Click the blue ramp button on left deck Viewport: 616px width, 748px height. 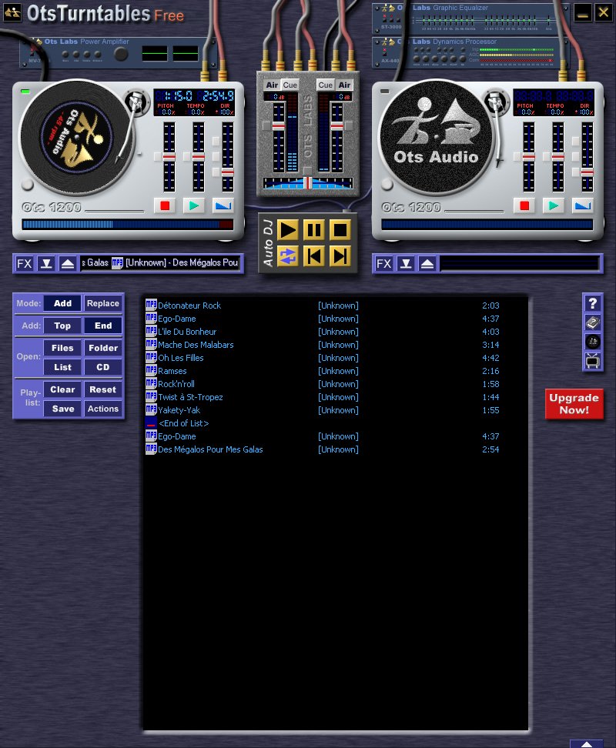pos(223,205)
